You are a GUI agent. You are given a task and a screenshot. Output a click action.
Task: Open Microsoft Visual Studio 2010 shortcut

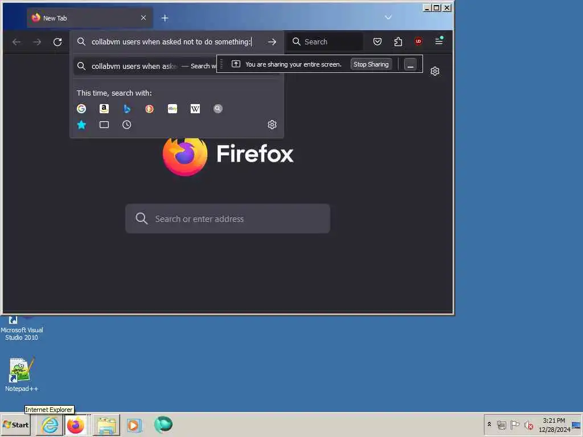click(x=22, y=328)
